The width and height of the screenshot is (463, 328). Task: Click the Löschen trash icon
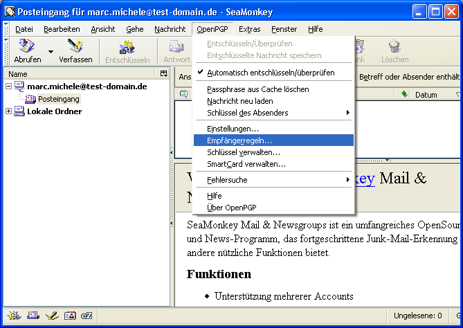(394, 46)
